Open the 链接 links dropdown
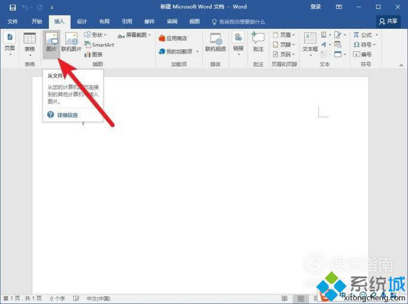 click(238, 44)
